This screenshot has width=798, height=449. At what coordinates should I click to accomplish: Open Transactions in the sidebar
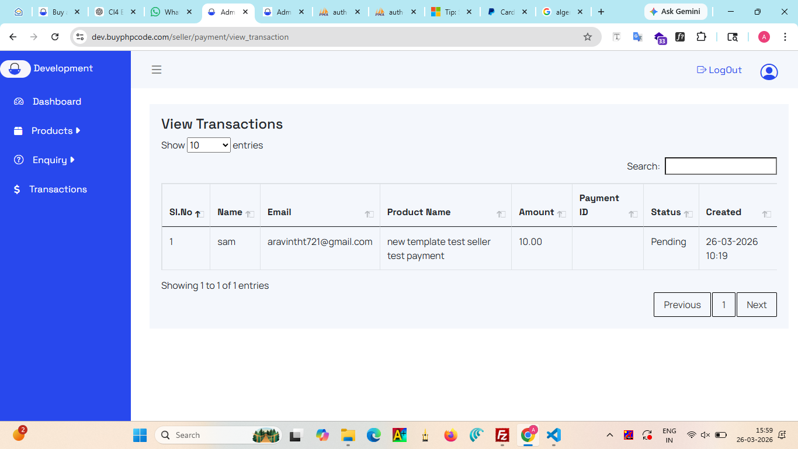pyautogui.click(x=58, y=189)
